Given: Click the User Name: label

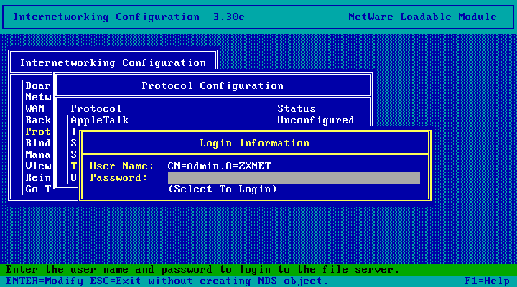Looking at the screenshot, I should tap(122, 166).
